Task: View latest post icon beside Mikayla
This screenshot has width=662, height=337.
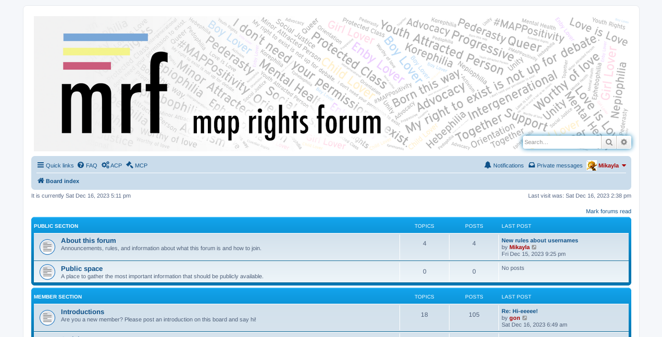Action: pyautogui.click(x=534, y=248)
